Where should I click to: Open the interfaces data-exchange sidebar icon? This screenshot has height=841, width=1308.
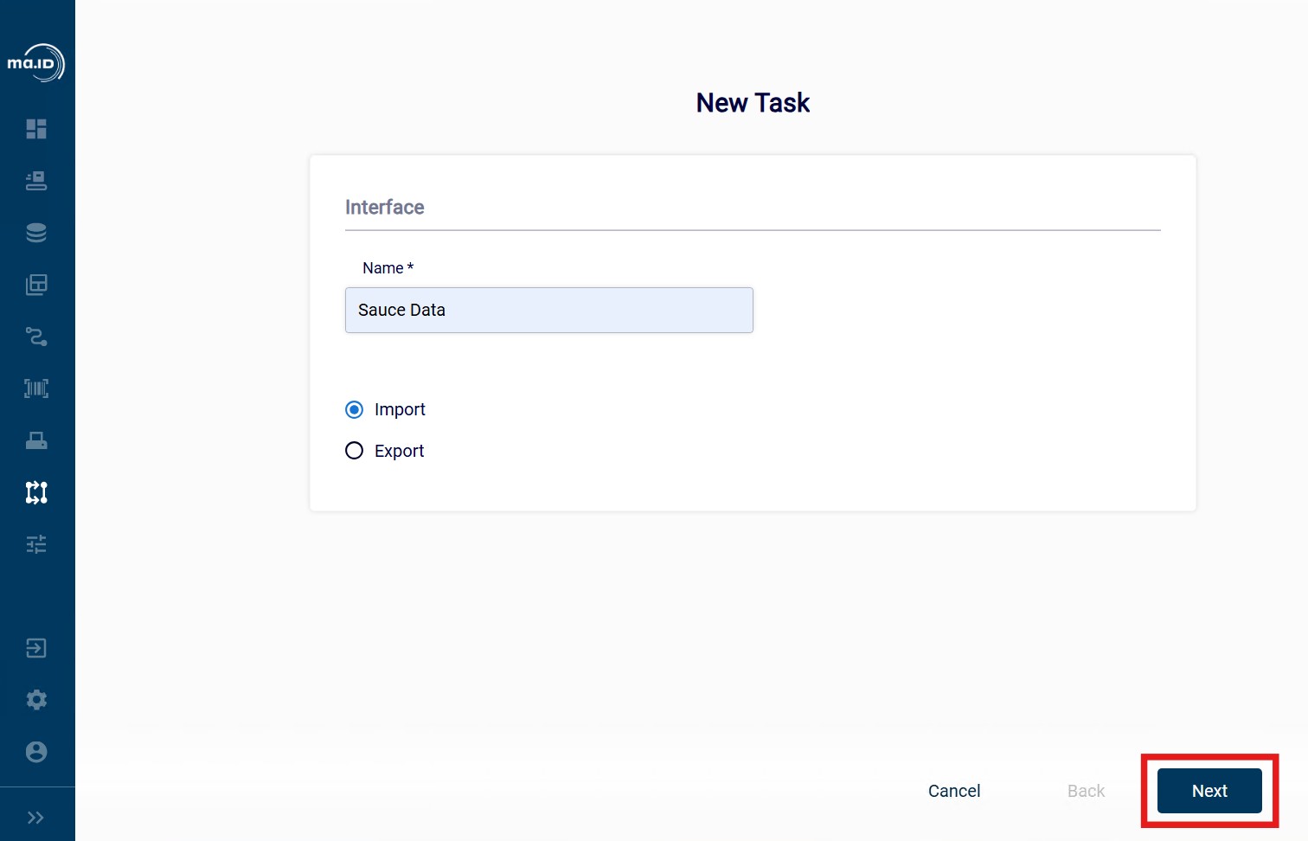[x=36, y=492]
